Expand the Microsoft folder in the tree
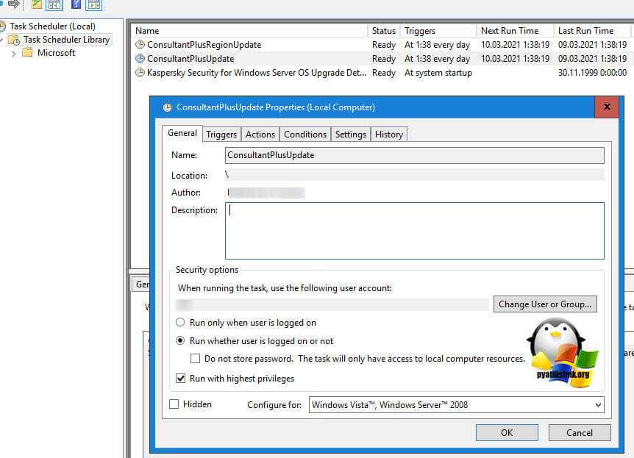 [x=14, y=53]
